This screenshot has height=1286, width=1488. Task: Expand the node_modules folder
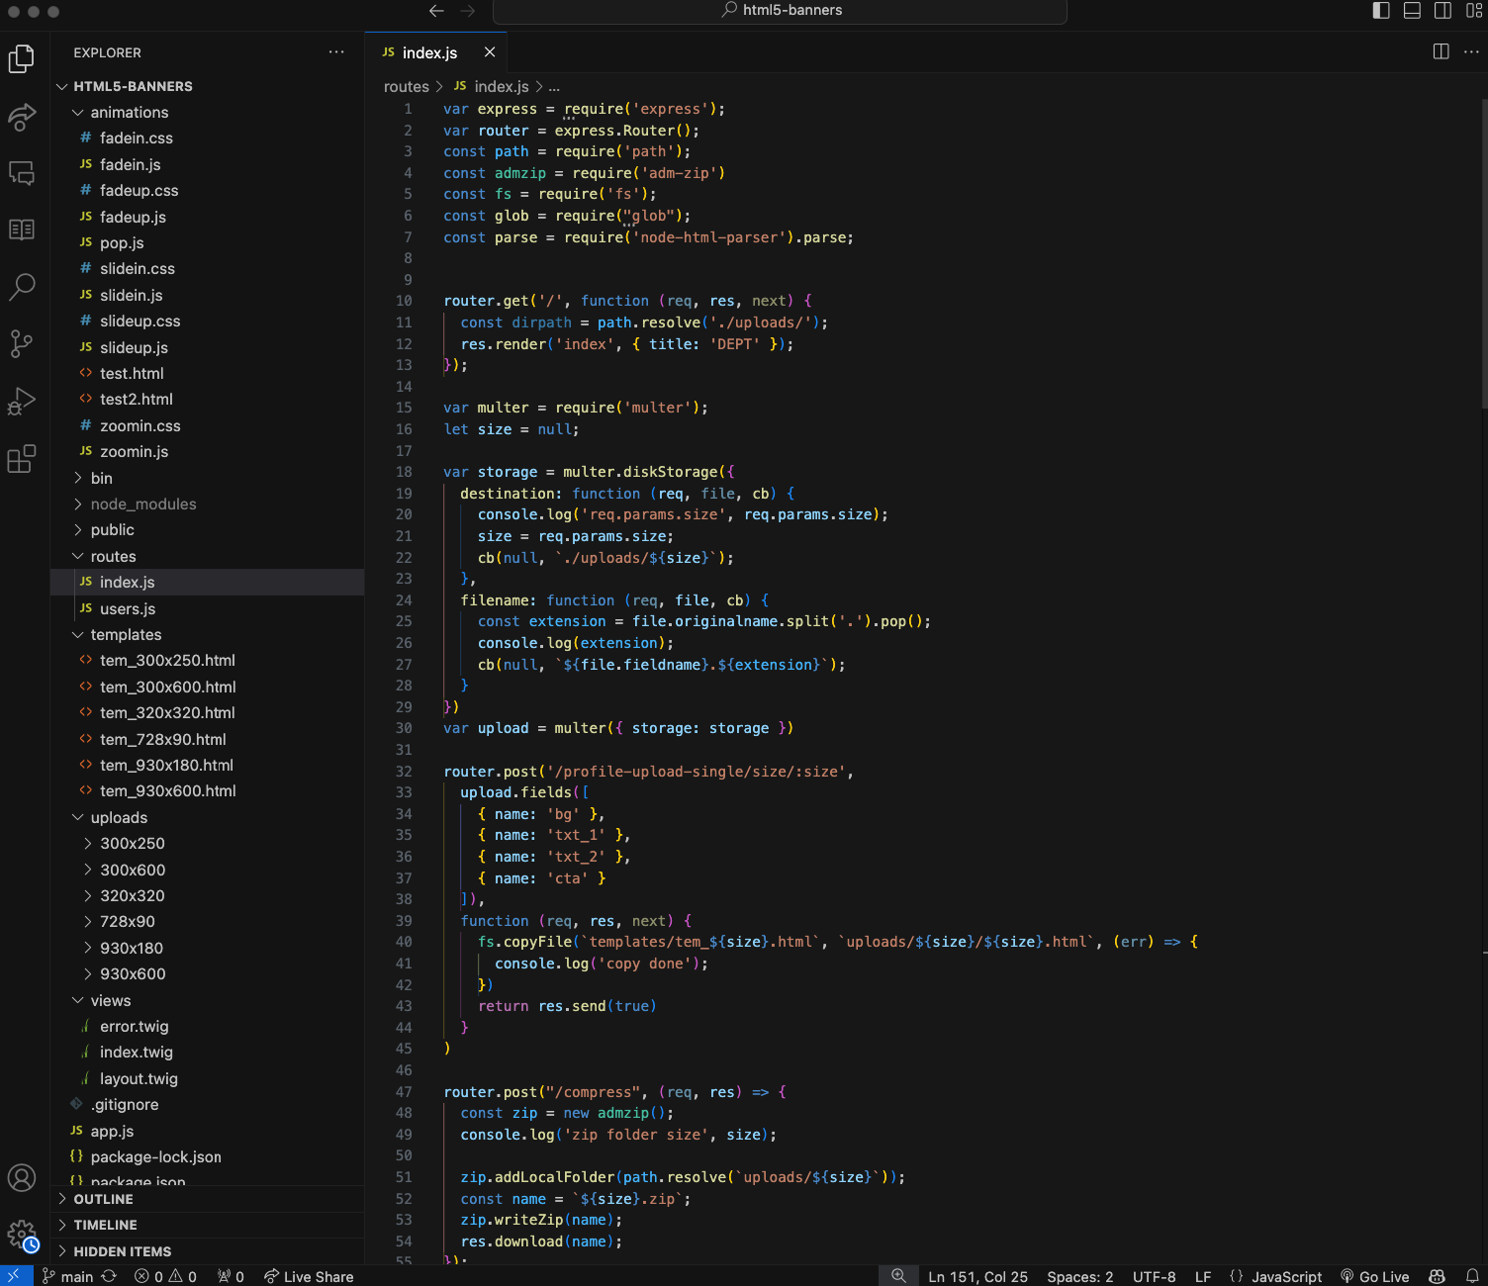tap(208, 504)
